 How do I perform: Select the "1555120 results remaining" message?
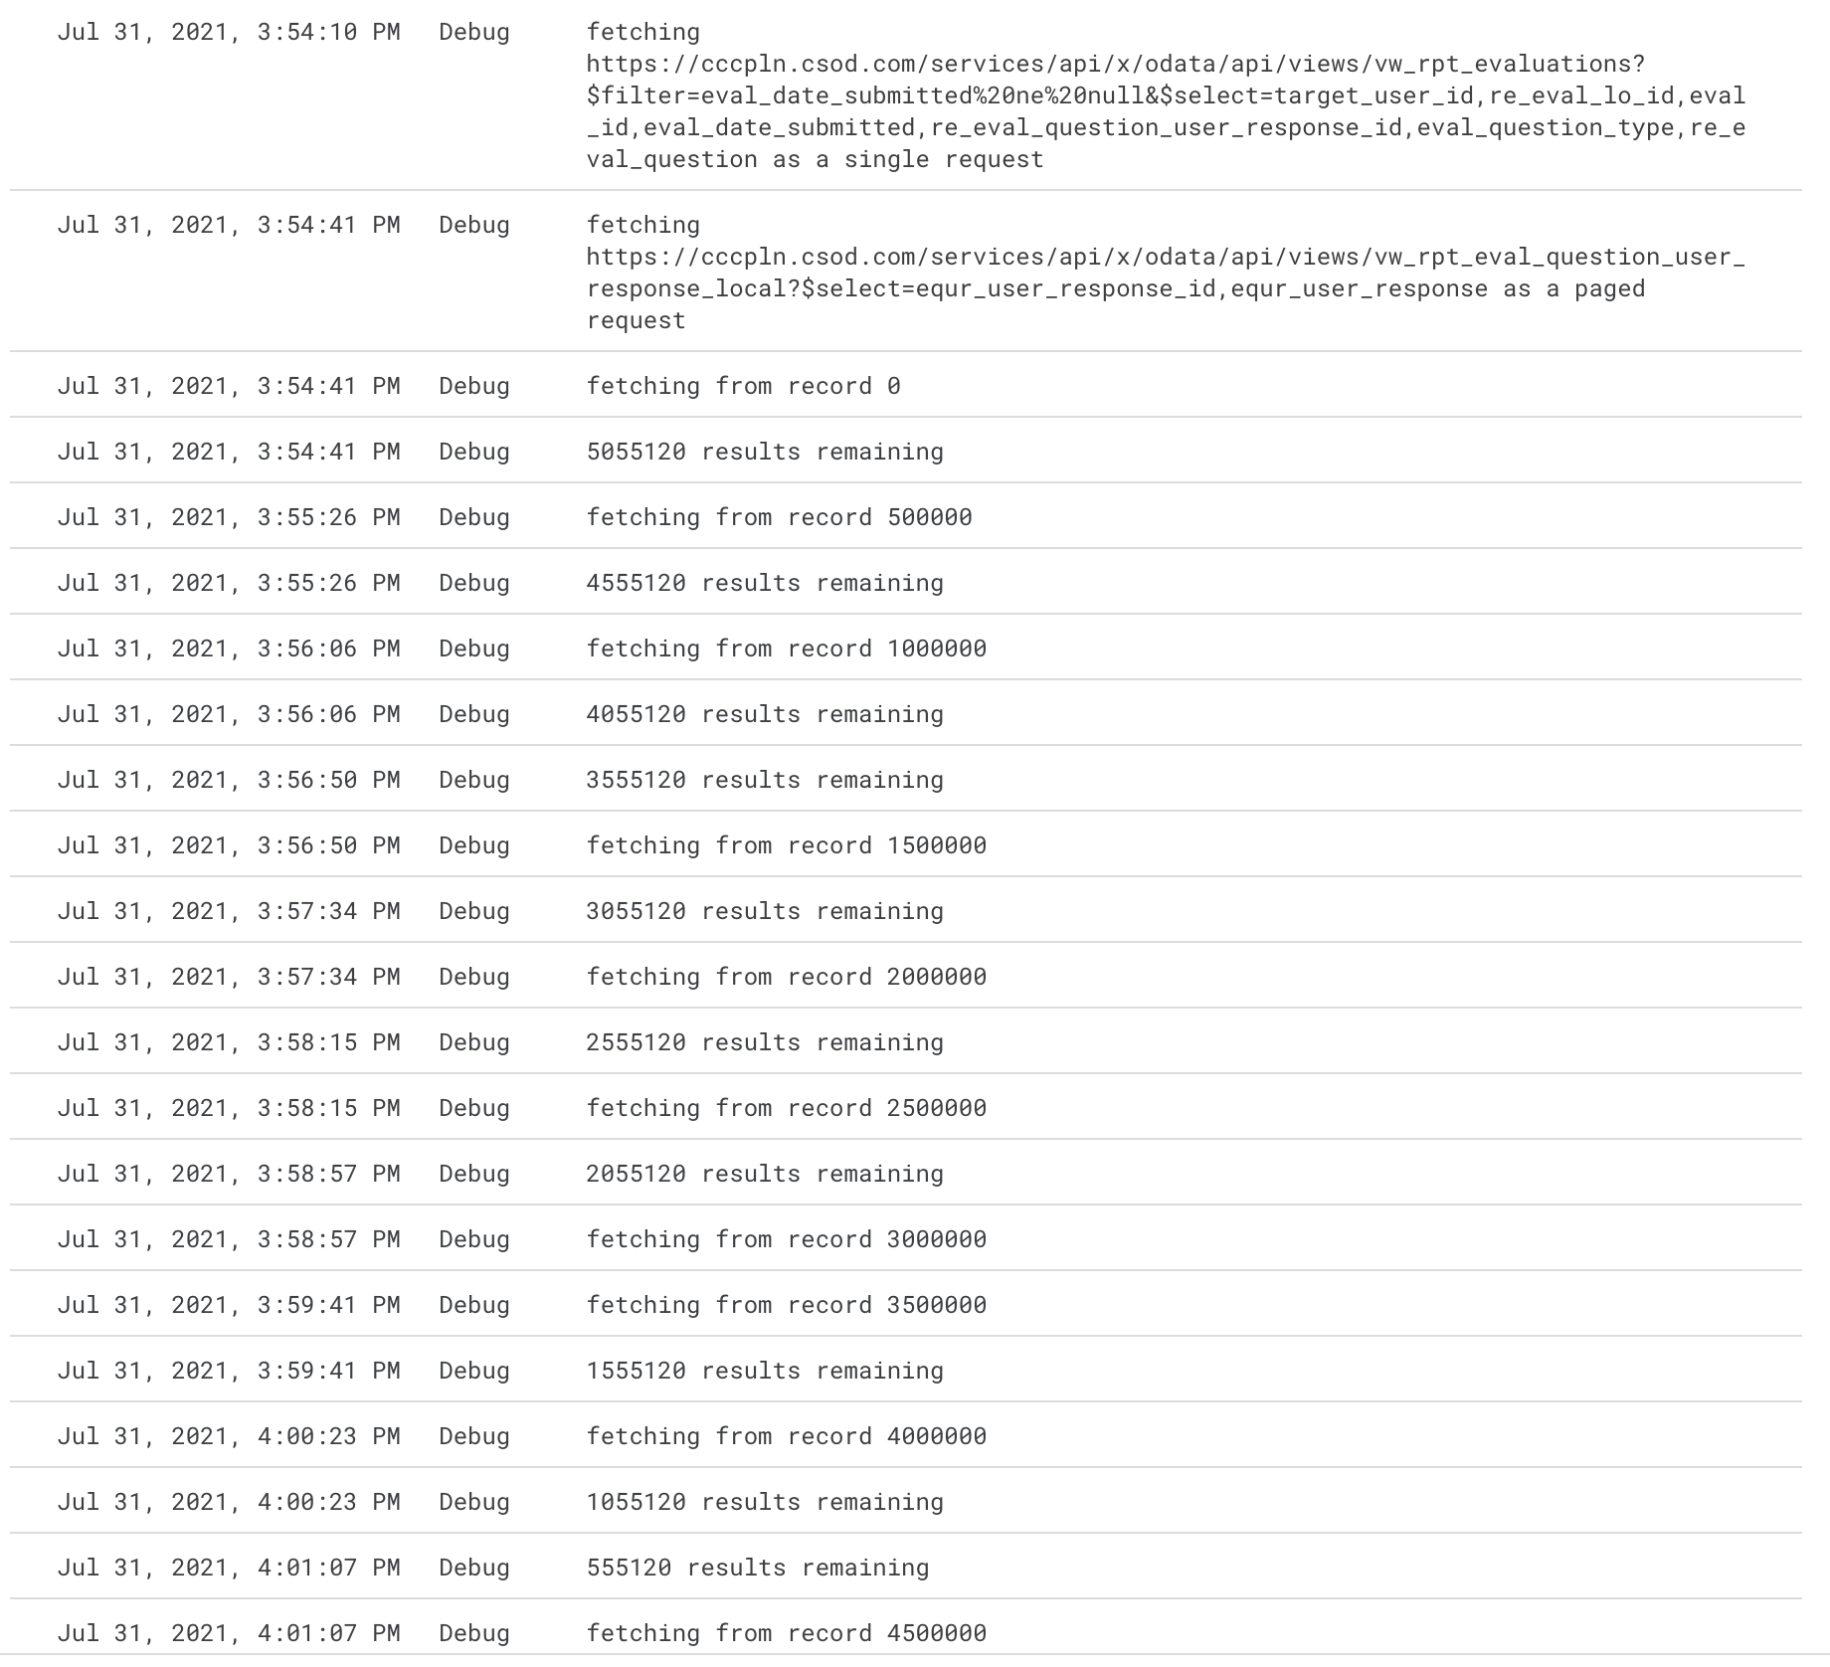coord(765,1371)
